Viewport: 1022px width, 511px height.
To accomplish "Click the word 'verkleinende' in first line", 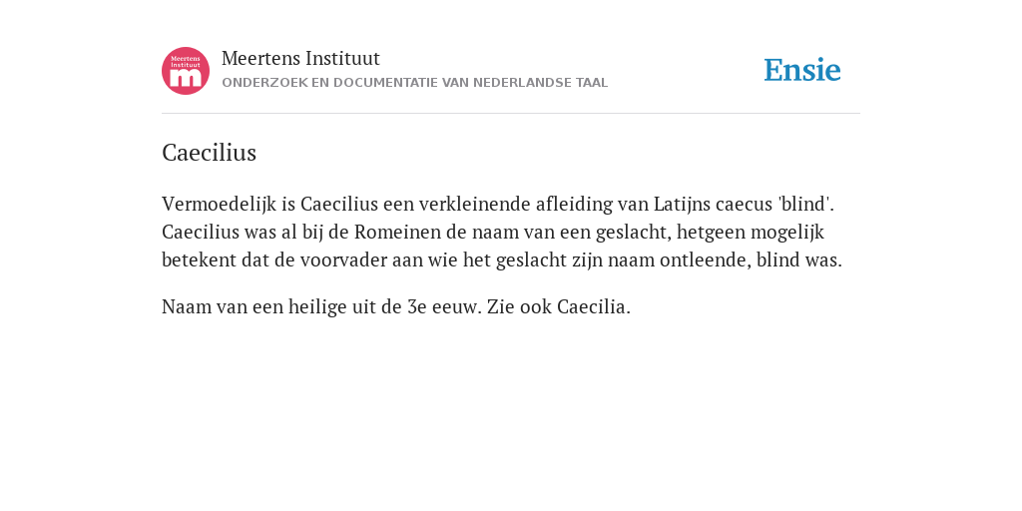I will tap(474, 205).
